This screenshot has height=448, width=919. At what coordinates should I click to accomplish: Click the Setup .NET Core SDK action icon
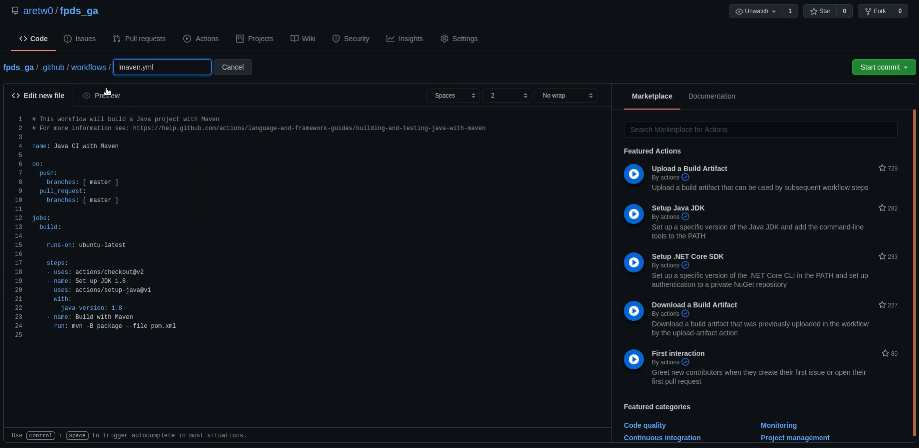(634, 262)
